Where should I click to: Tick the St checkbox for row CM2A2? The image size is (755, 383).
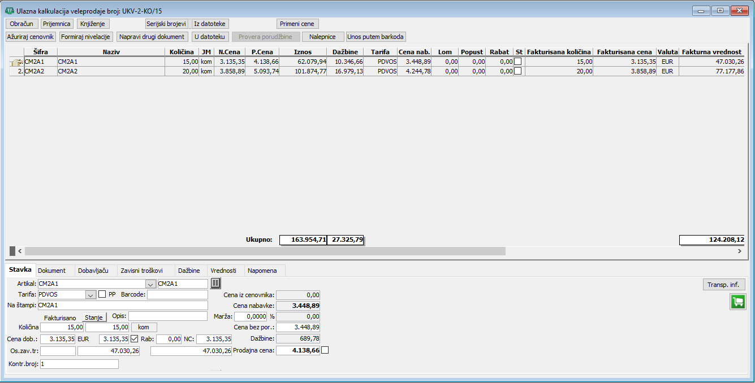click(x=517, y=71)
